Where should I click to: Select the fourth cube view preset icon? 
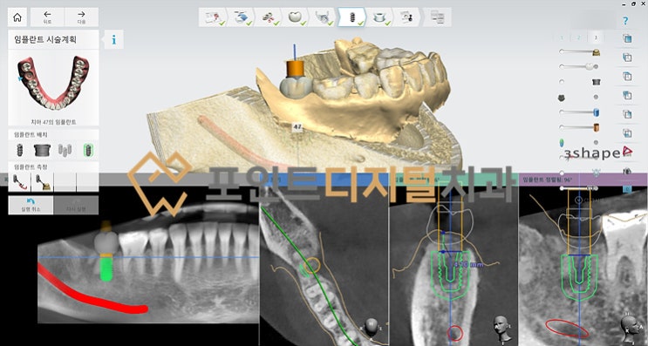627,95
